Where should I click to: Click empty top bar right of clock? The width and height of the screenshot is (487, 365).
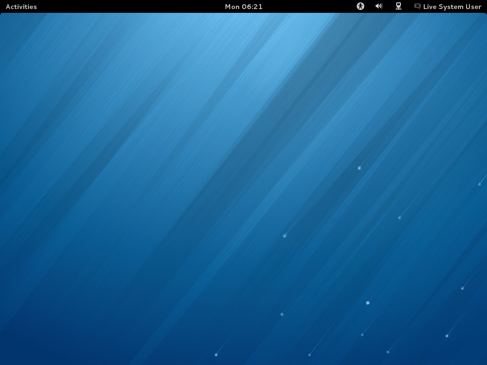point(309,7)
